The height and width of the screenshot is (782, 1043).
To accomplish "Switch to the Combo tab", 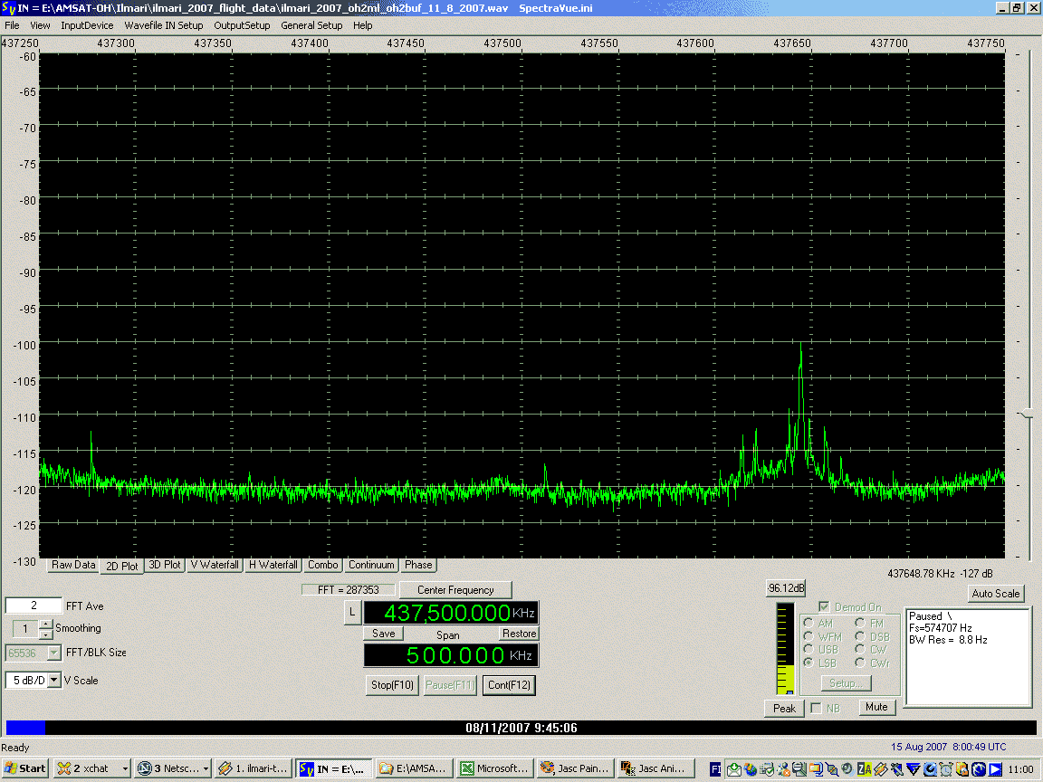I will pos(322,565).
